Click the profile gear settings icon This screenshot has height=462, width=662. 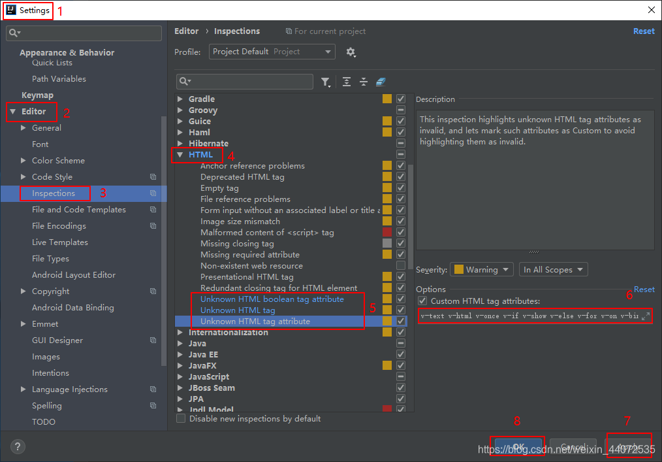(x=351, y=52)
